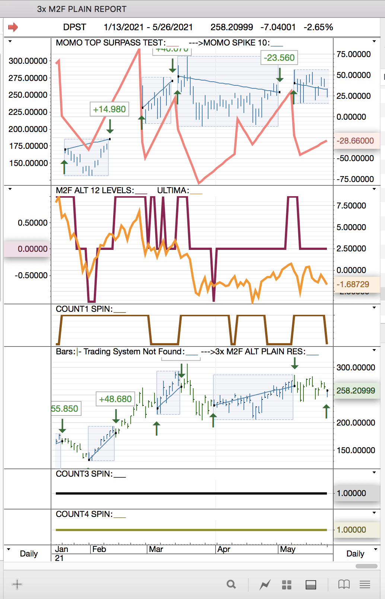Click the header last price 258.20999
Screen dimensions: 385x599
point(232,27)
